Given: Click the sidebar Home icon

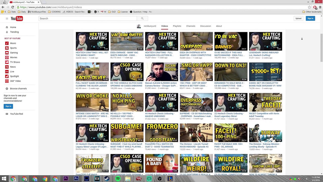Looking at the screenshot, I should pyautogui.click(x=7, y=27).
